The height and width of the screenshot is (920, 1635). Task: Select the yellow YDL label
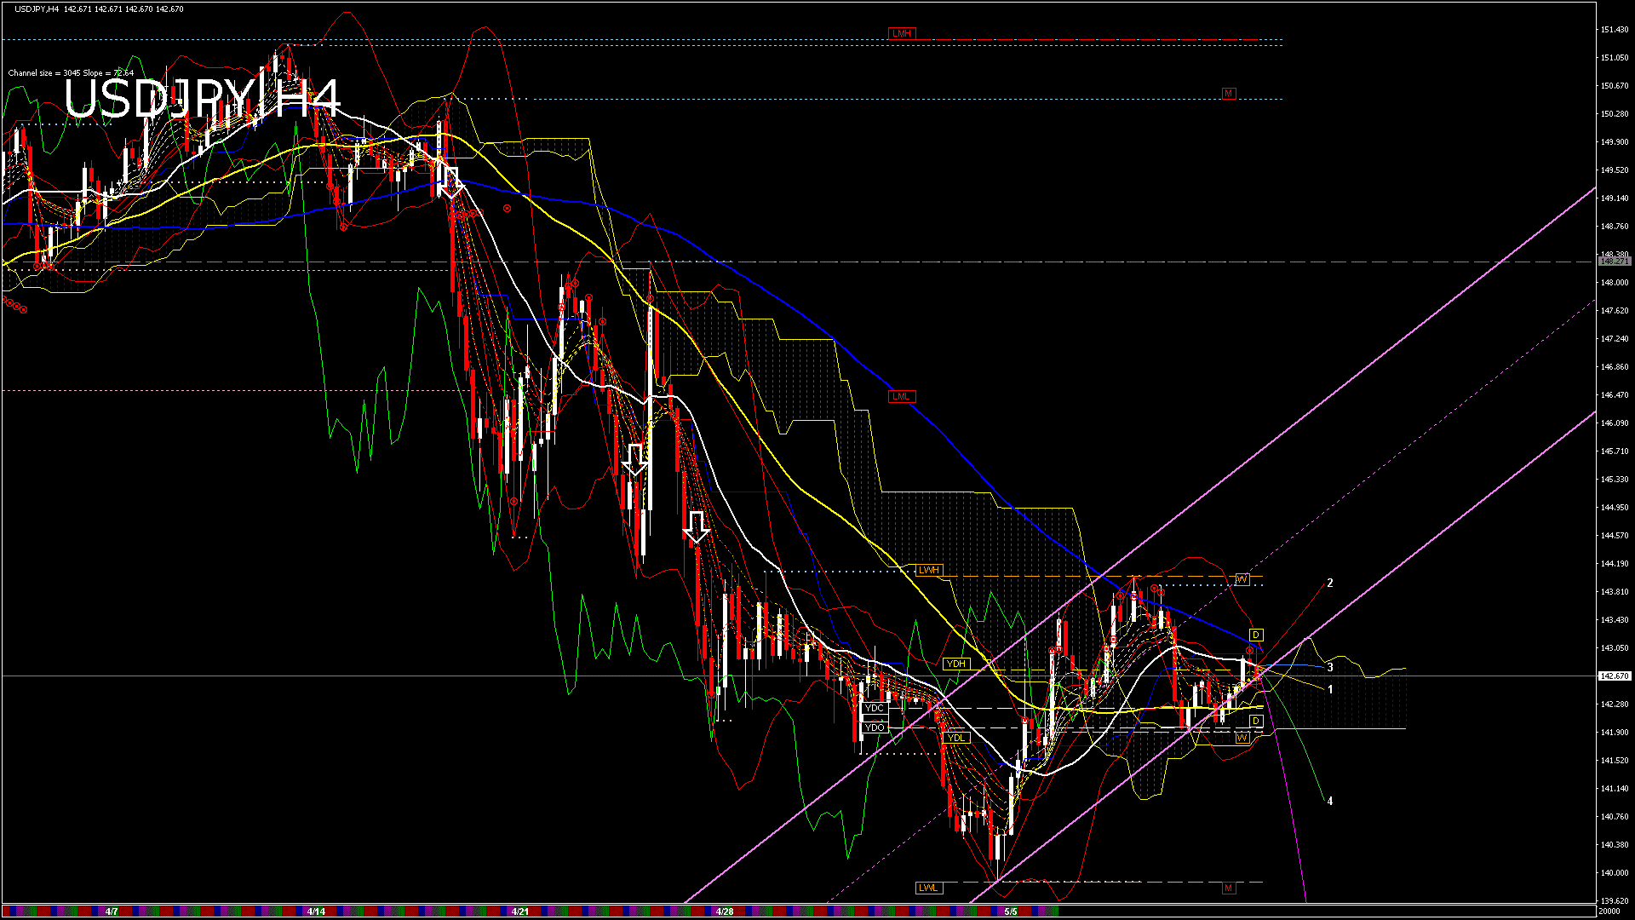[x=956, y=738]
